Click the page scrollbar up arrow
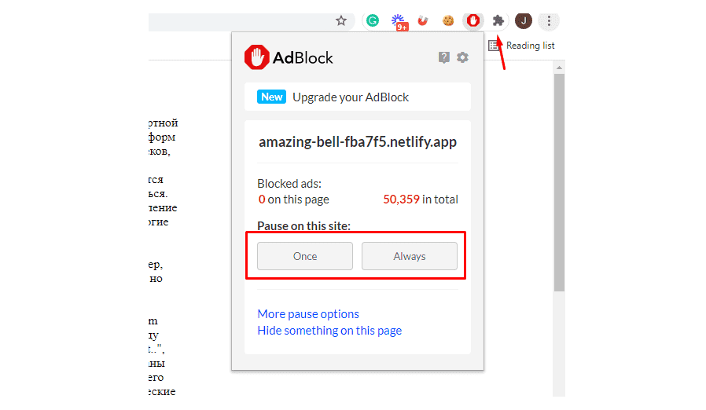Viewport: 706px width, 410px height. [559, 68]
